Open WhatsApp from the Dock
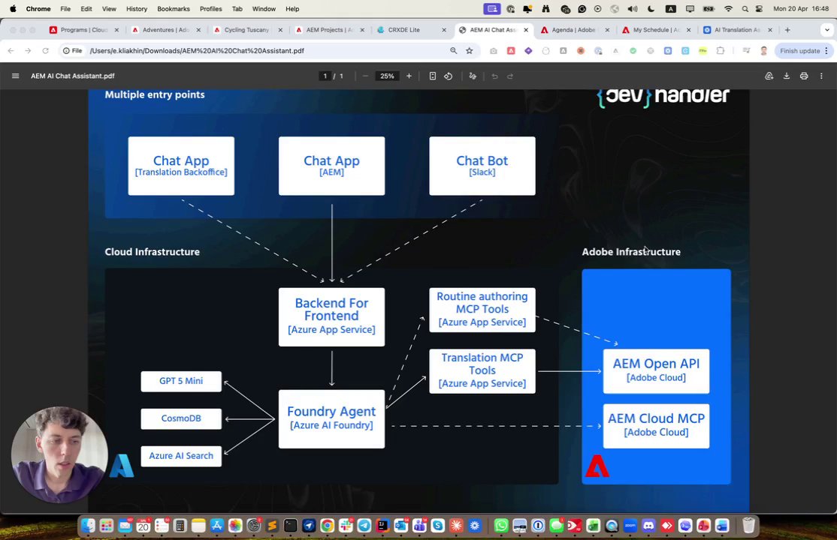837x540 pixels. pyautogui.click(x=501, y=526)
